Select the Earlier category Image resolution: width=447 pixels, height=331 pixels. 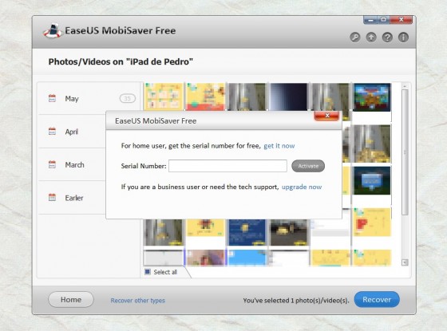click(x=72, y=198)
